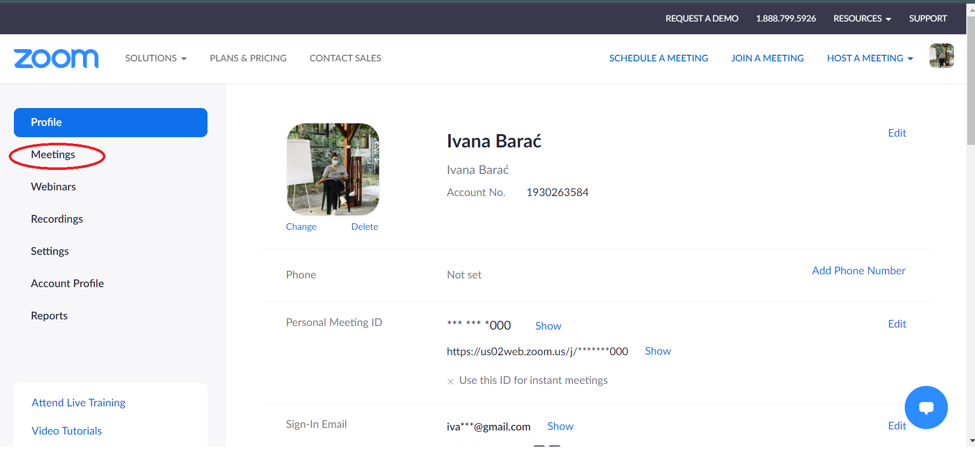Click the phone number 1.888.799.5926
This screenshot has width=975, height=454.
[786, 18]
